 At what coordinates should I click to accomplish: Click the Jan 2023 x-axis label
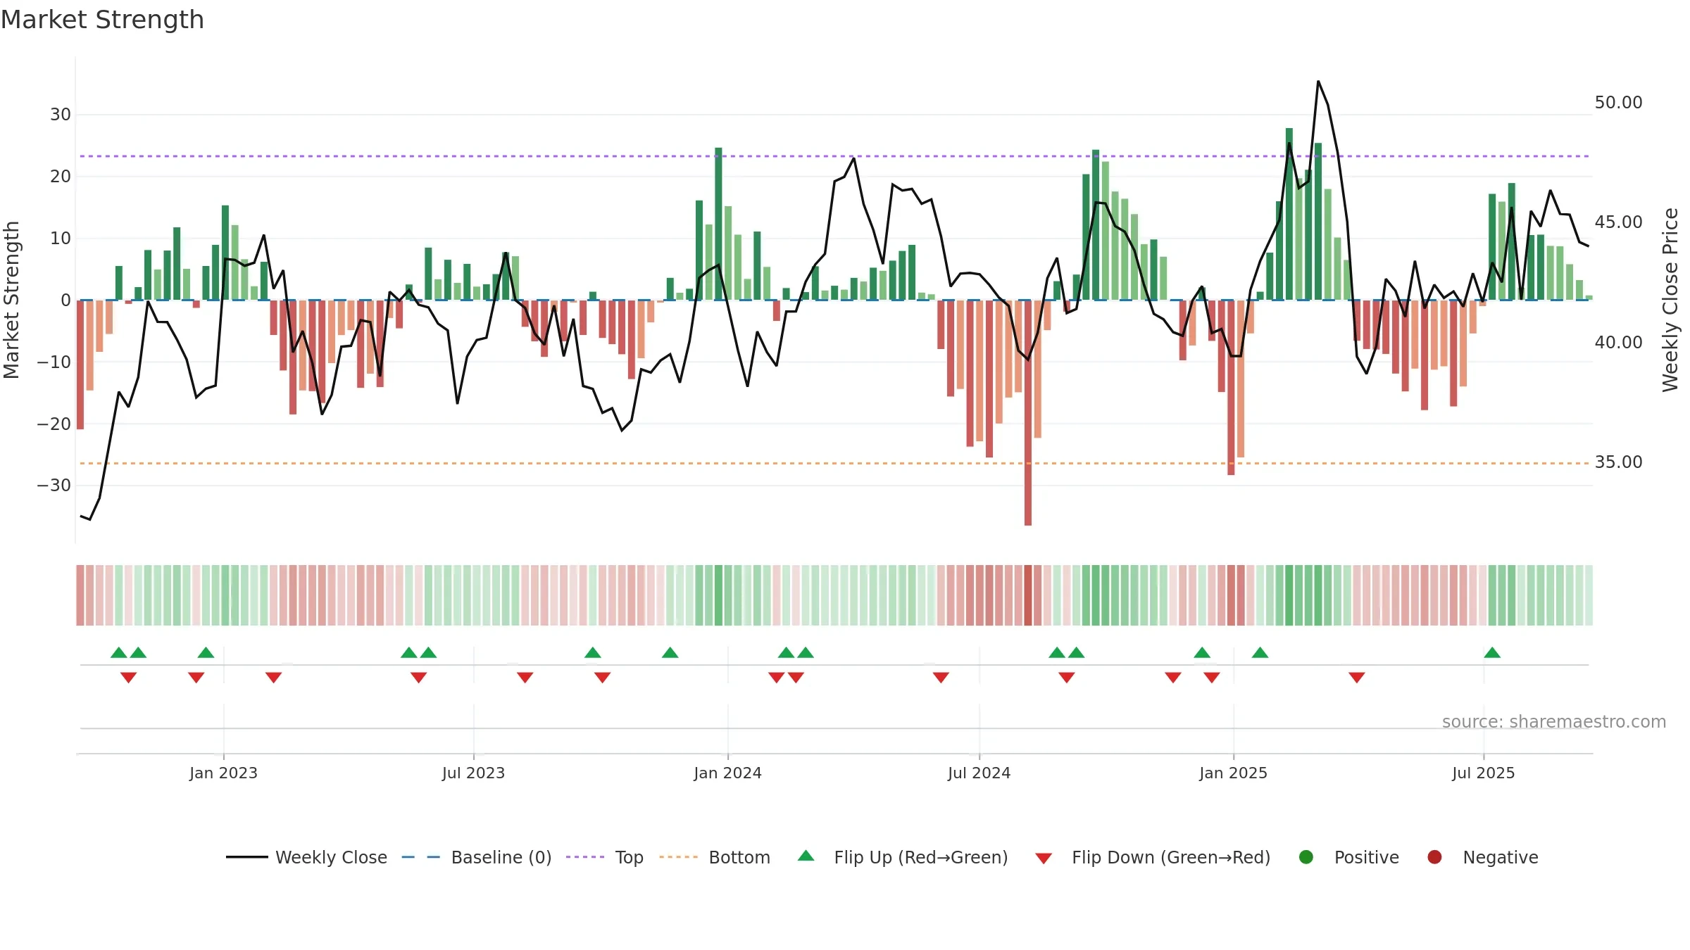[x=223, y=773]
